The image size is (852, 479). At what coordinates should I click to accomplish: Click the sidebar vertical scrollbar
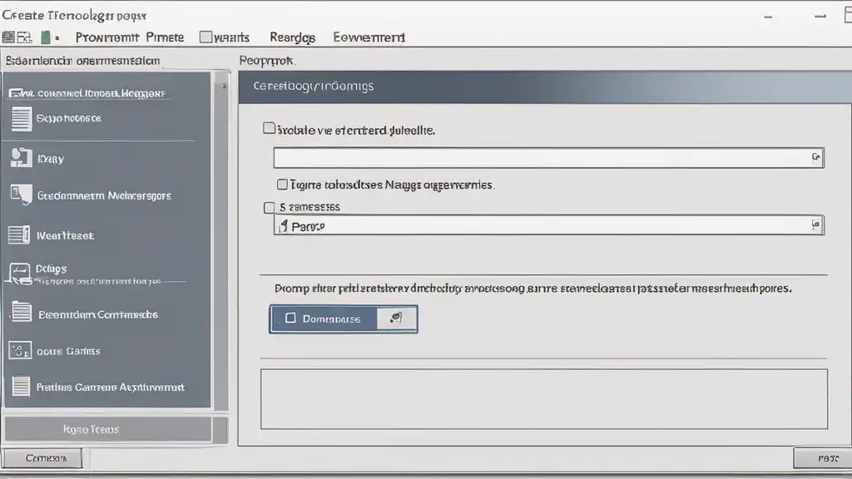pyautogui.click(x=221, y=242)
